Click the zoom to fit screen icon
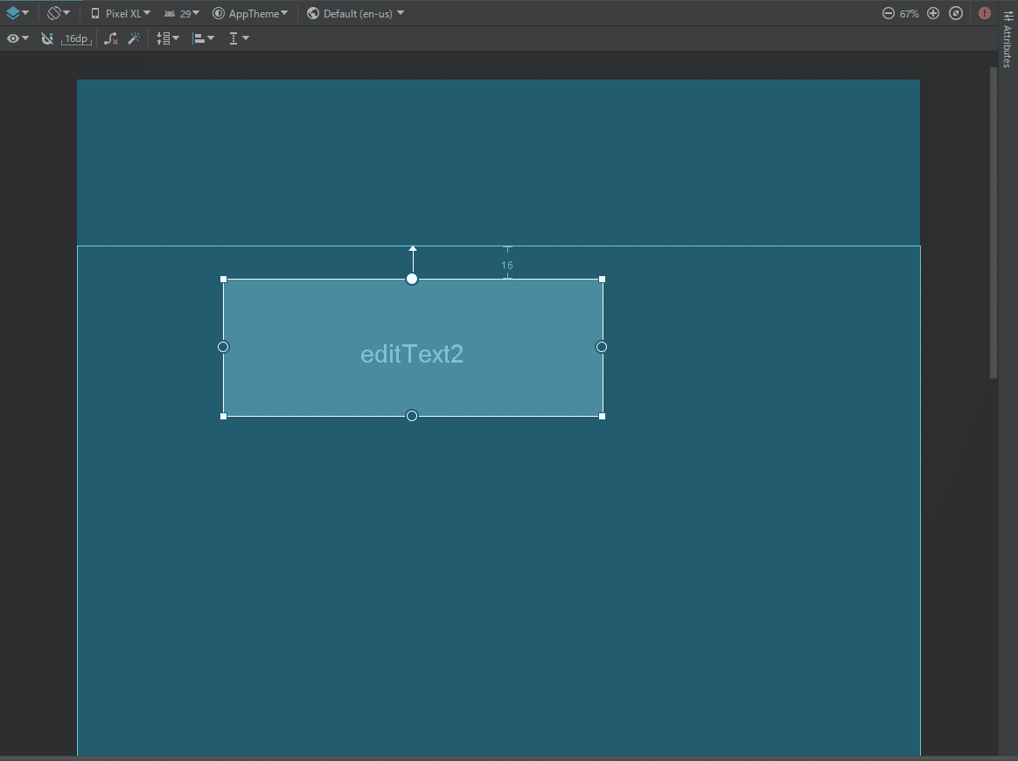This screenshot has height=761, width=1018. tap(956, 13)
